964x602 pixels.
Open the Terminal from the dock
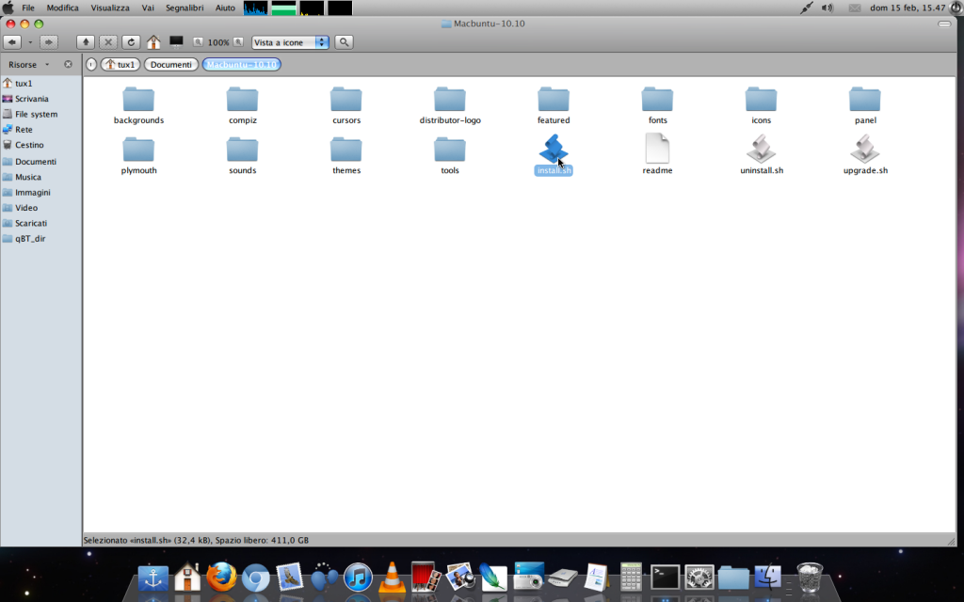click(665, 577)
